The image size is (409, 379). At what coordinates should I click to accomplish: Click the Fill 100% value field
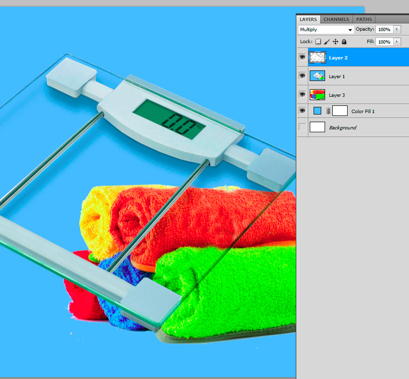[384, 42]
